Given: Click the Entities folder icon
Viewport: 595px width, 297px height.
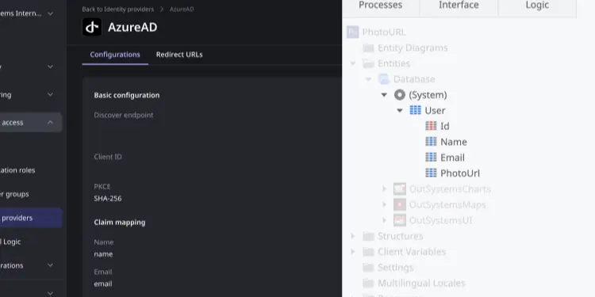Looking at the screenshot, I should (368, 63).
